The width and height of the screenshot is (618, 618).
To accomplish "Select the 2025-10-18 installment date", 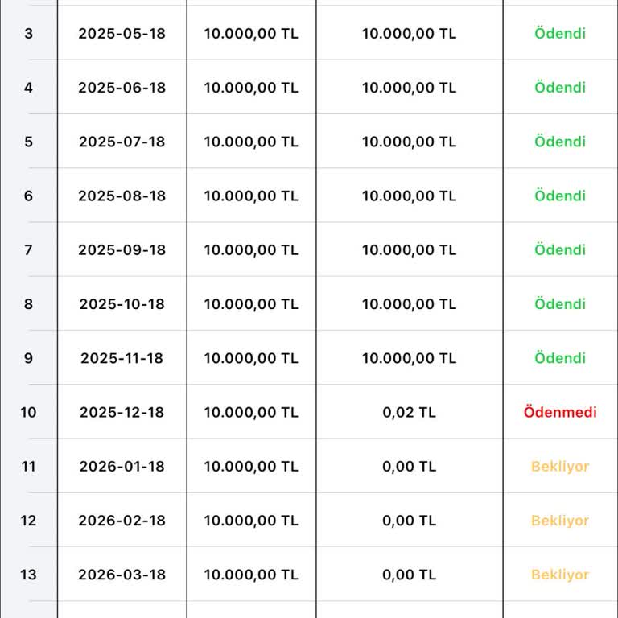I will (x=122, y=304).
